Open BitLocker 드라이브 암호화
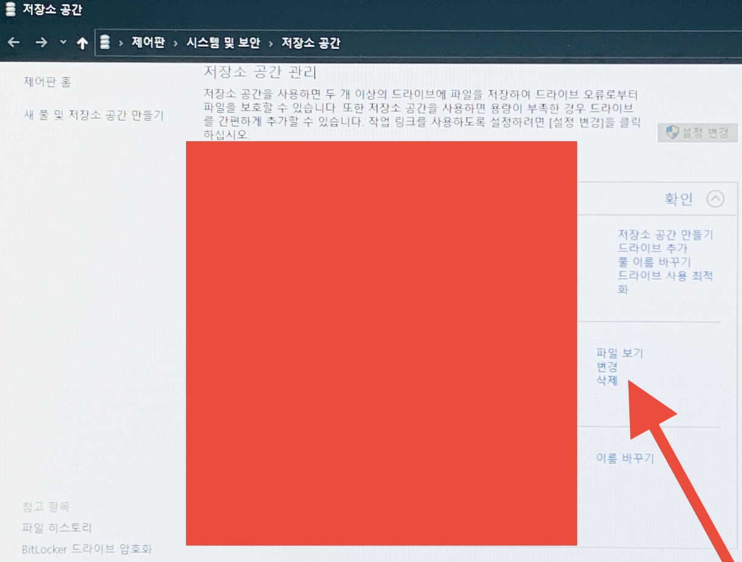Screen dimensions: 742x562 point(87,549)
